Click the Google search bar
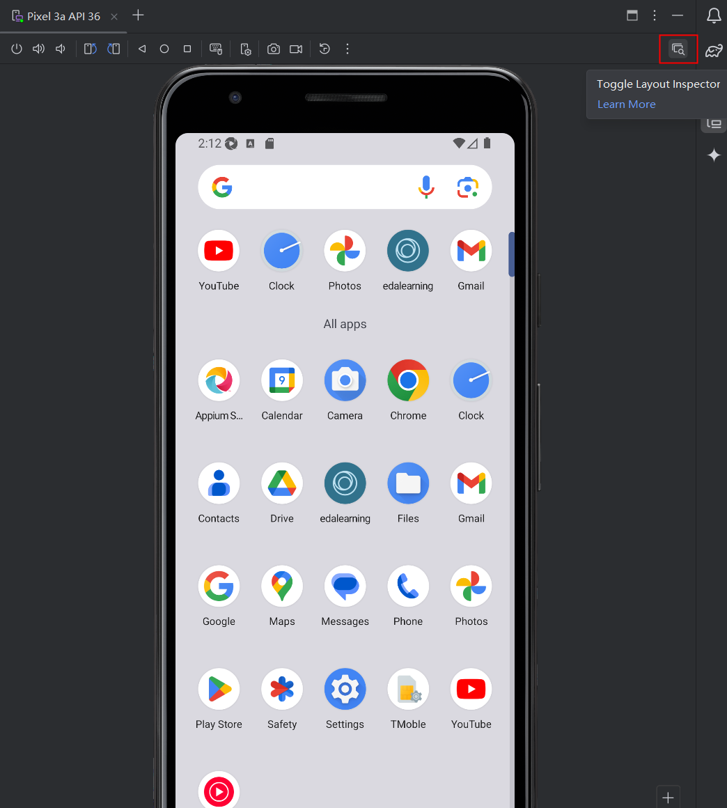The image size is (727, 808). coord(345,187)
